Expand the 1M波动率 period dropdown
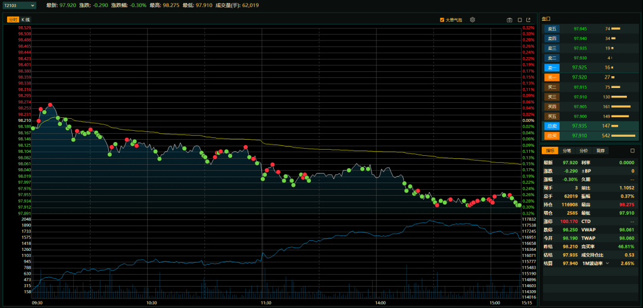The height and width of the screenshot is (308, 643). (607, 263)
